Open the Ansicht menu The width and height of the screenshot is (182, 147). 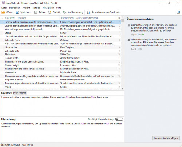26,8
